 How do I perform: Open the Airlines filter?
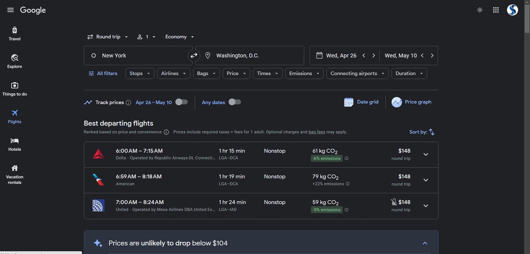coord(174,73)
